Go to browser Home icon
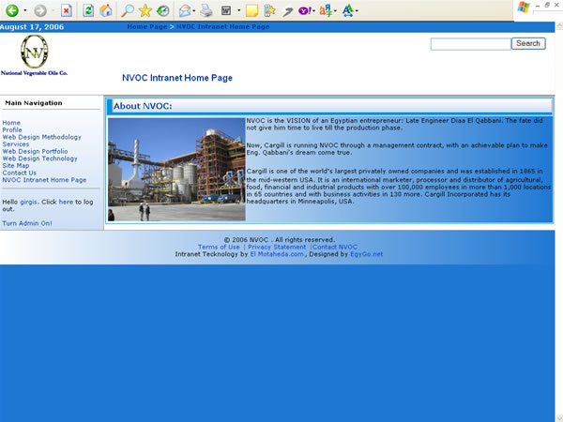The height and width of the screenshot is (422, 563). pos(106,10)
